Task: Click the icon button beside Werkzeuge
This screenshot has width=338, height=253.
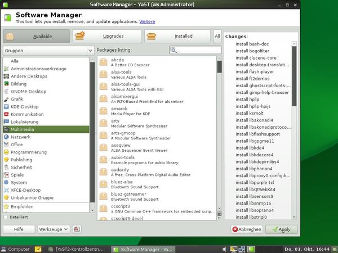Action: click(77, 229)
